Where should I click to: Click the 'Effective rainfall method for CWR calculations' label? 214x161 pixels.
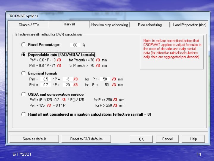coord(49,34)
